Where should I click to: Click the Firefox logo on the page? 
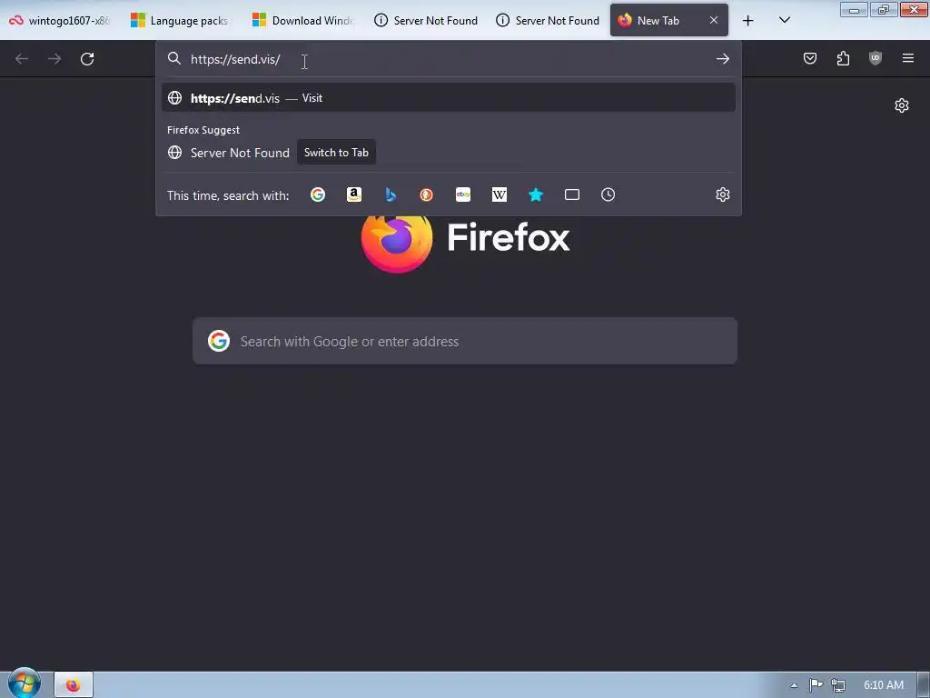click(x=396, y=240)
